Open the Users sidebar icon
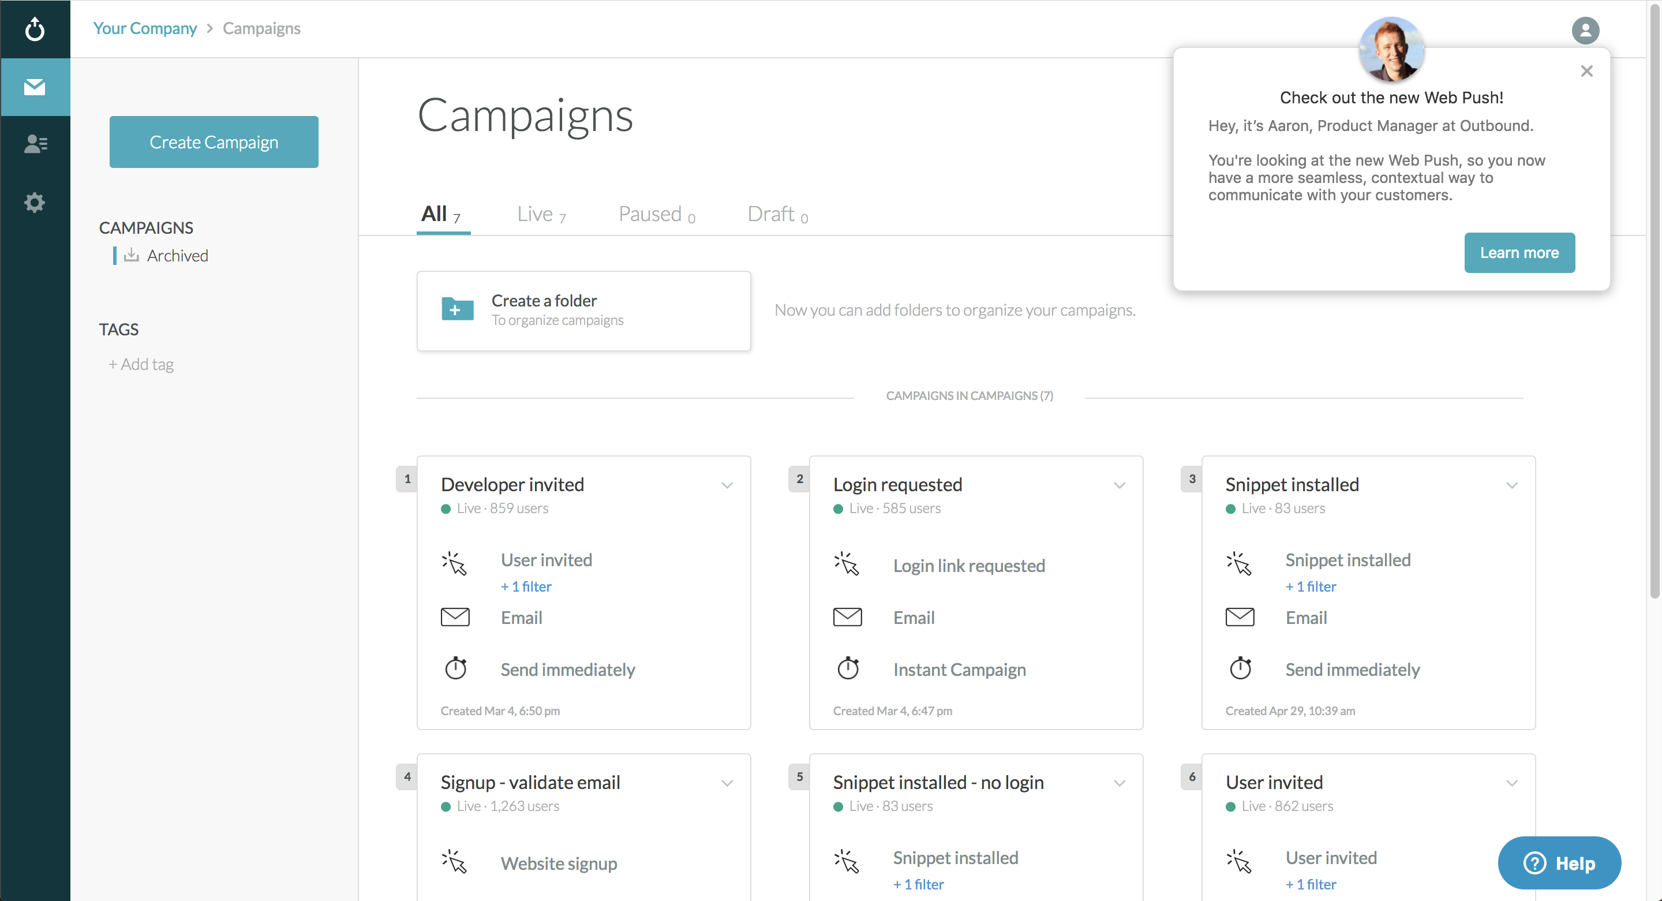Viewport: 1662px width, 901px height. [35, 143]
